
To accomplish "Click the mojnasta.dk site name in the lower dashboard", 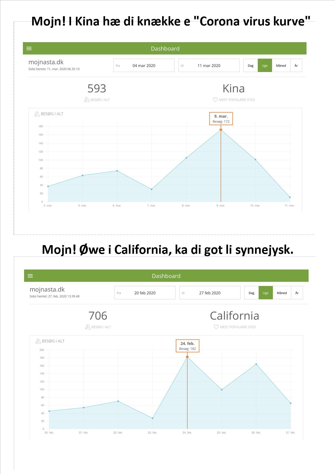I will (x=47, y=289).
